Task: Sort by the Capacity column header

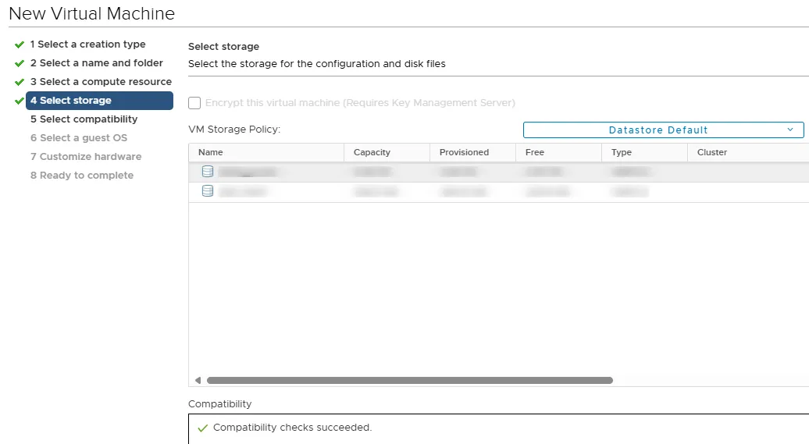Action: pos(372,153)
